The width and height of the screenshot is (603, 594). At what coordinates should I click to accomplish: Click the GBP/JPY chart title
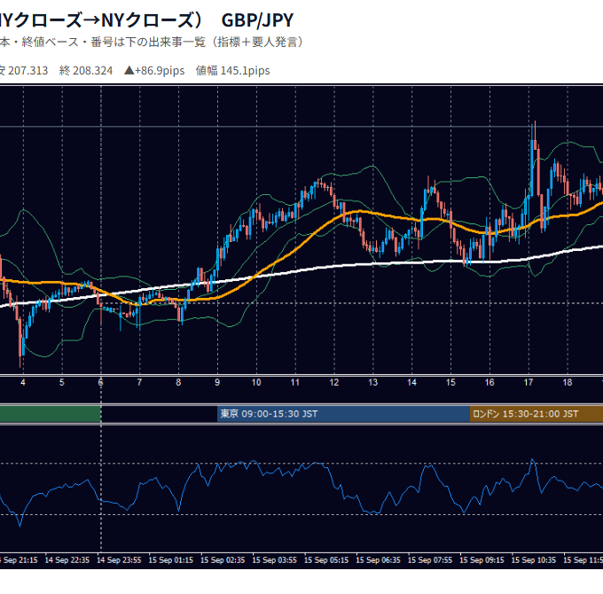point(257,20)
